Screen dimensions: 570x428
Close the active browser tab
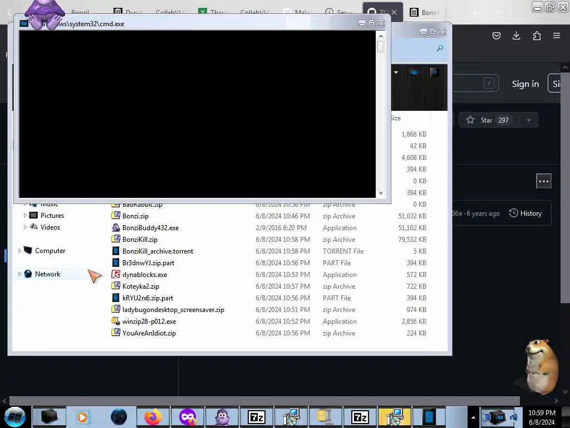click(394, 12)
